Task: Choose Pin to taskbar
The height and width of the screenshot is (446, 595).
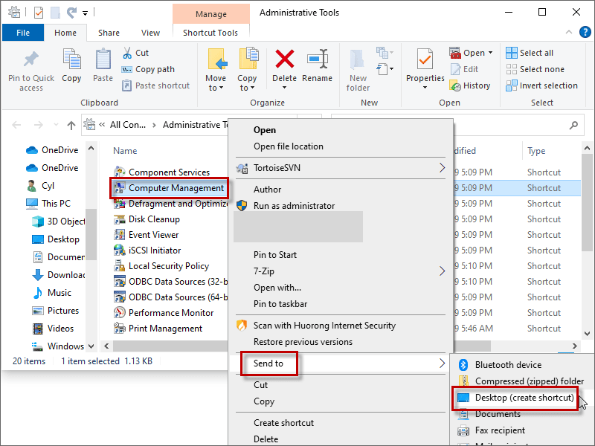Action: coord(280,304)
